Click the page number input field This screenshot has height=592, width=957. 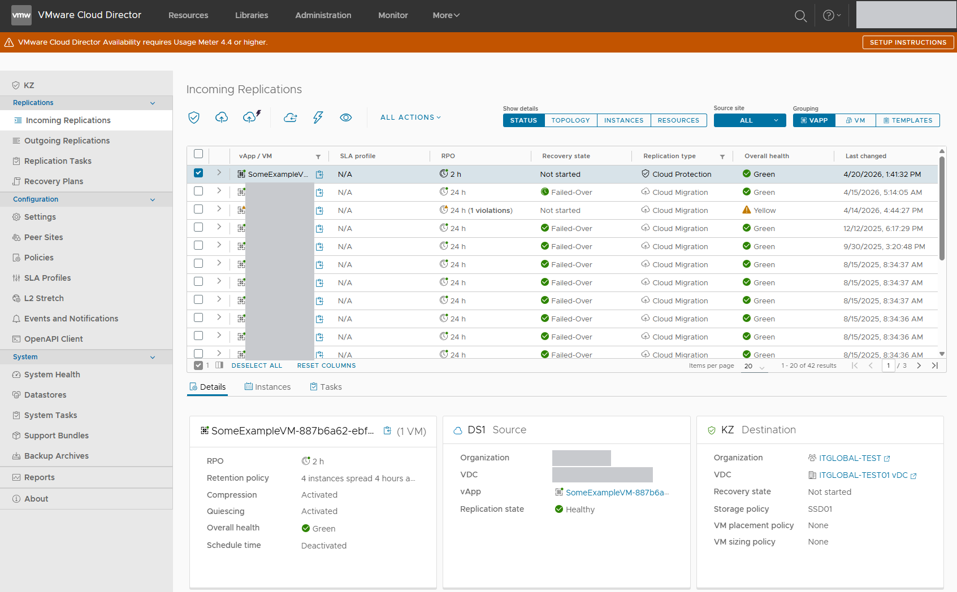(x=889, y=365)
